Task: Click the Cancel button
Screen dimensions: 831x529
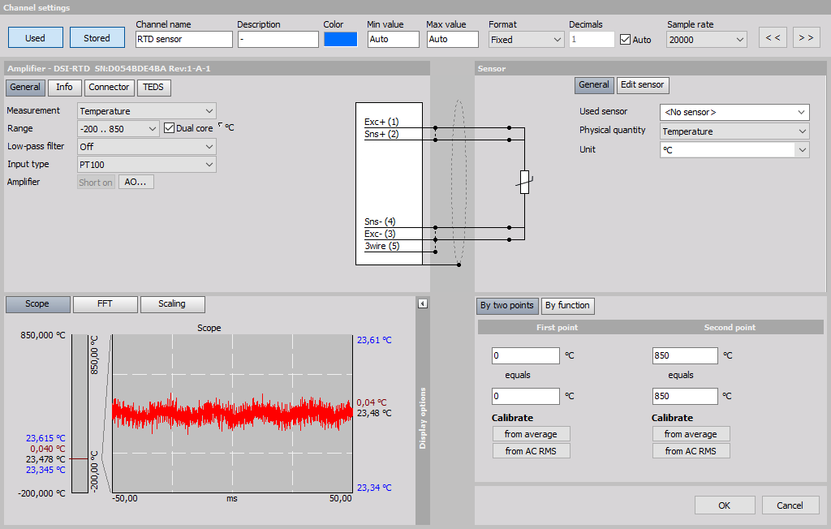Action: tap(790, 505)
